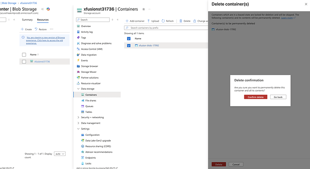Open the Display count auto dropdown
Viewport: 310px width, 169px height.
coord(60,154)
